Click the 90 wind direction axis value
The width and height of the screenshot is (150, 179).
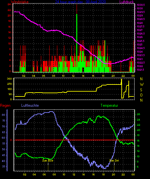coord(10,94)
